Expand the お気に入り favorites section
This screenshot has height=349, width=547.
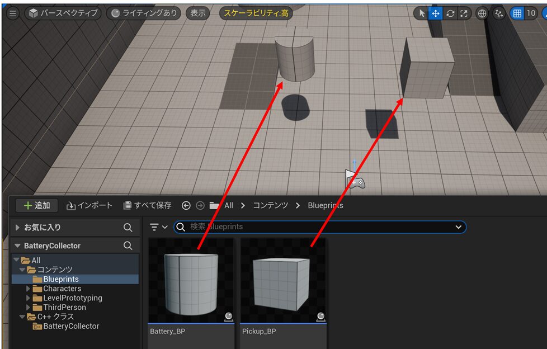click(17, 228)
